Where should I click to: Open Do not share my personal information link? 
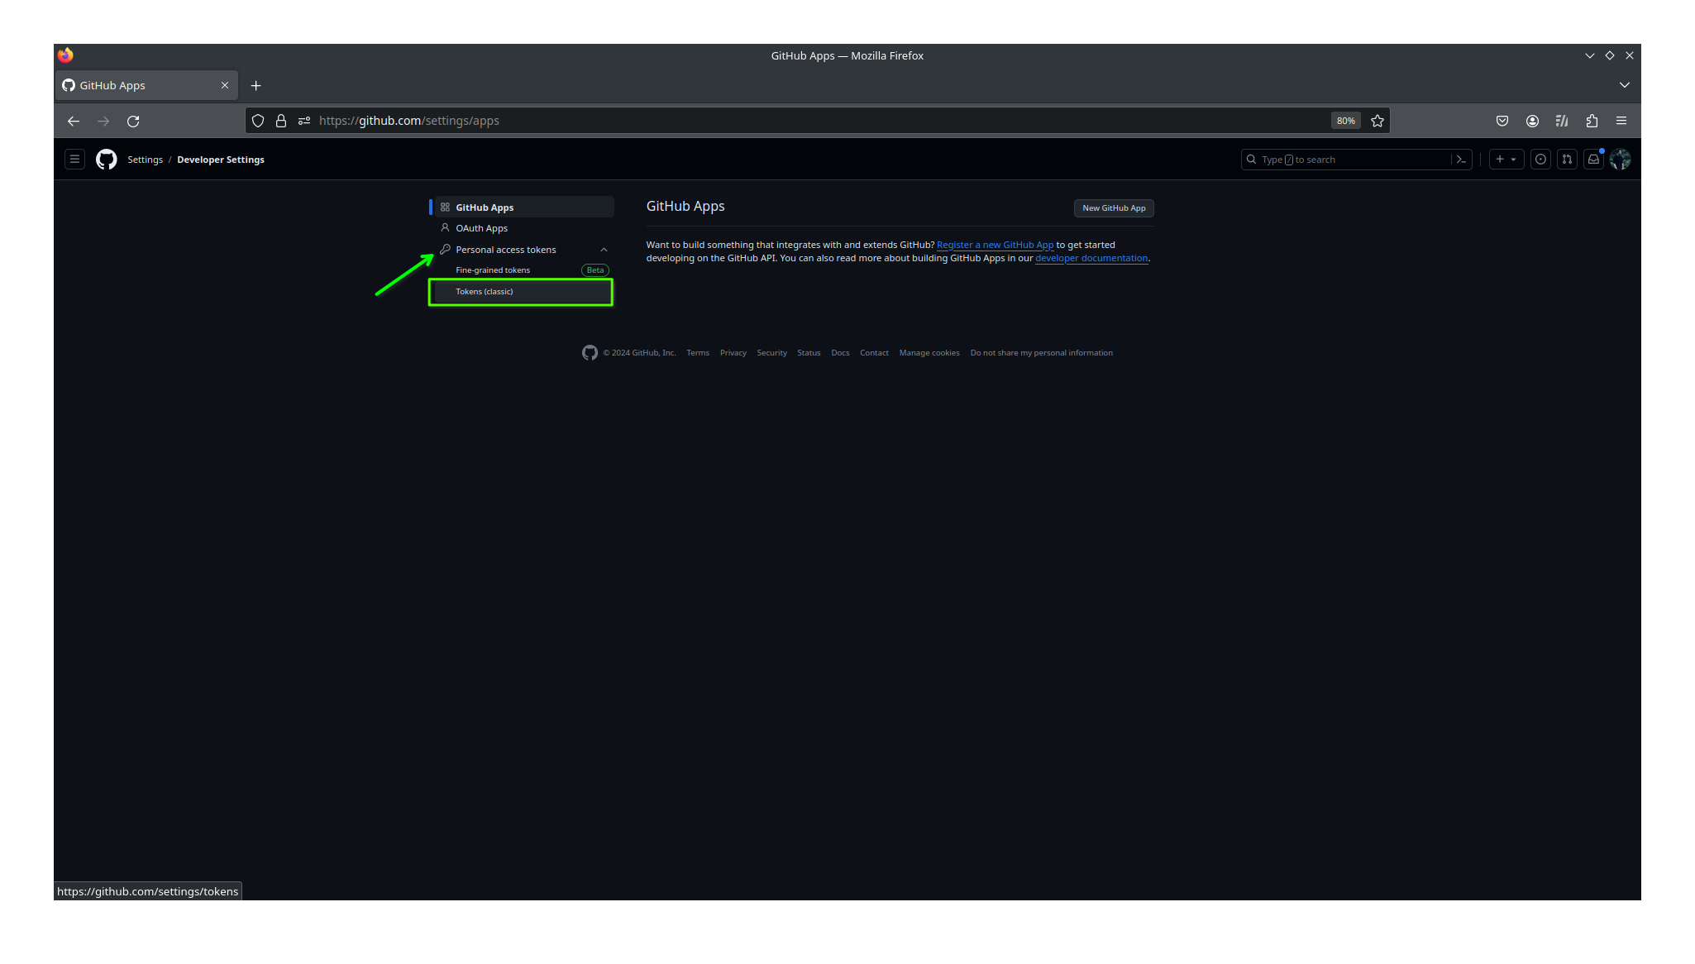pyautogui.click(x=1042, y=353)
